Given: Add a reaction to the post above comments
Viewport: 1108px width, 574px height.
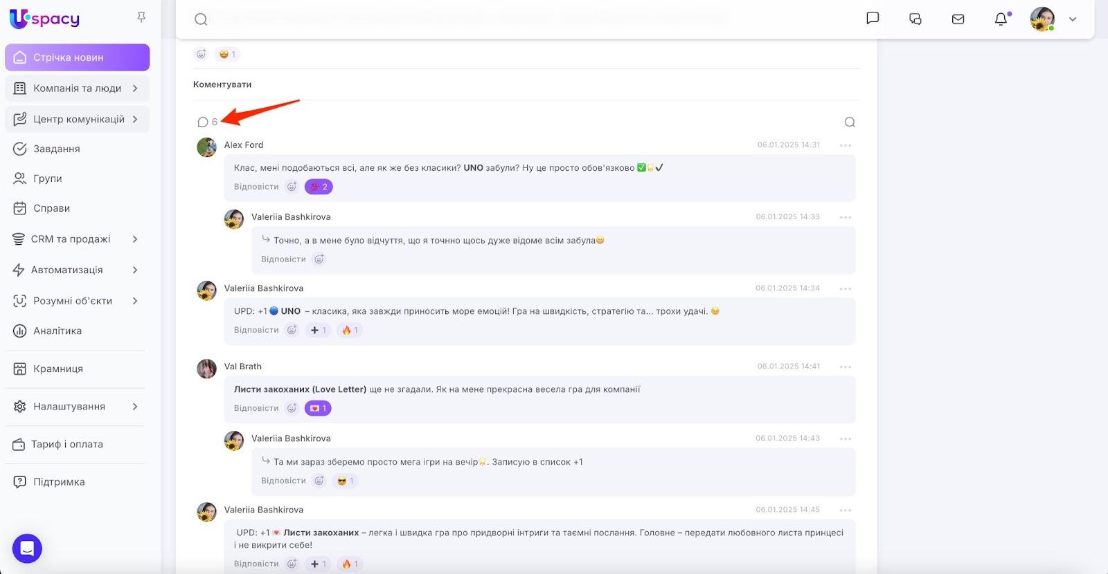Looking at the screenshot, I should pyautogui.click(x=201, y=54).
